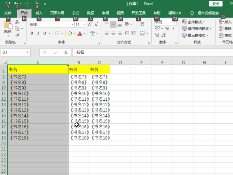The image size is (233, 175).
Task: Click the Increase Indent icon
Action: point(133,33)
